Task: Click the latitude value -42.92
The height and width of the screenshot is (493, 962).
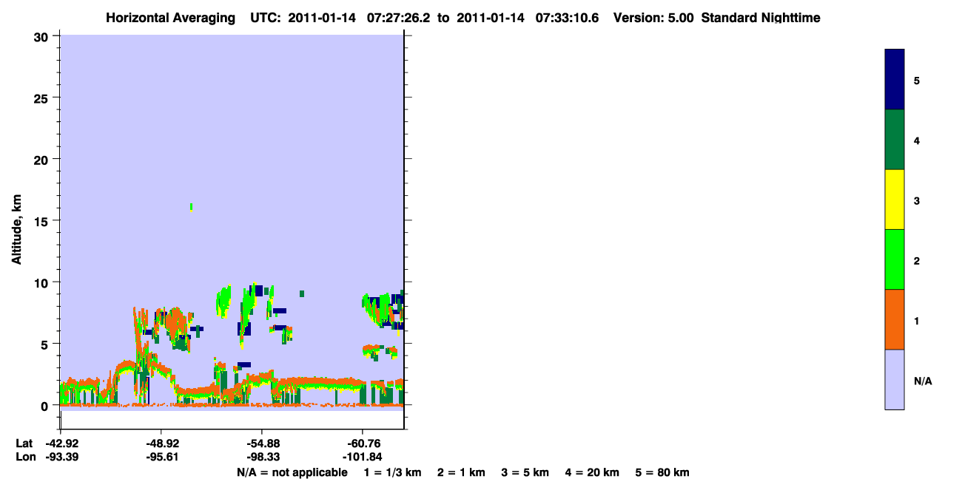Action: click(x=61, y=443)
